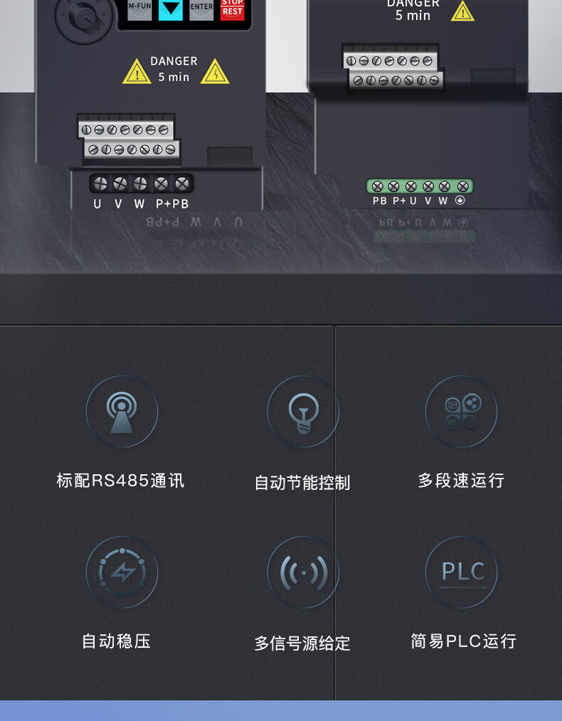
Task: Select the light bulb energy-saving icon
Action: tap(303, 412)
